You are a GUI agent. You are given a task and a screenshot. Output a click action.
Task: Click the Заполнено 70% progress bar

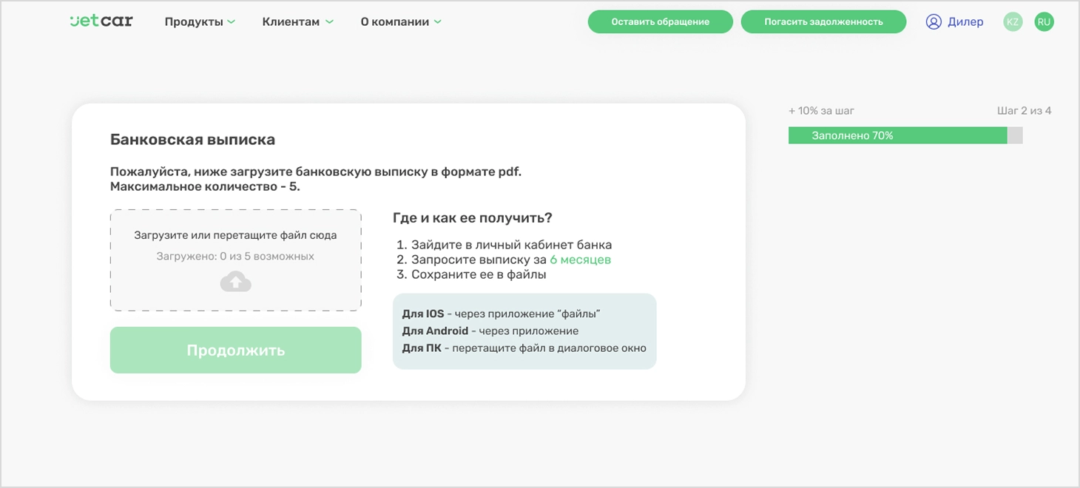click(899, 135)
